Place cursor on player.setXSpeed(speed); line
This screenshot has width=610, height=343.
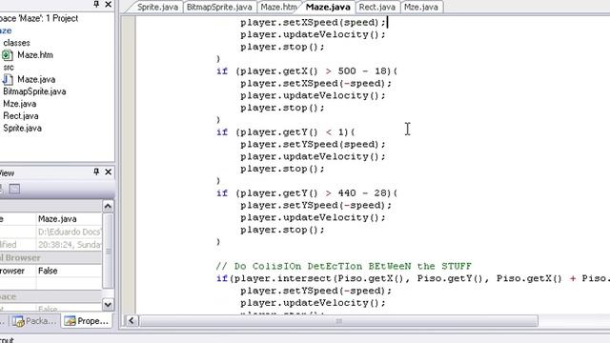pos(313,22)
